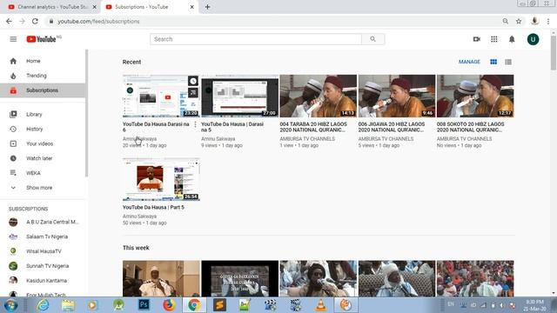
Task: Open Wisal HausaTV subscription
Action: click(x=43, y=251)
